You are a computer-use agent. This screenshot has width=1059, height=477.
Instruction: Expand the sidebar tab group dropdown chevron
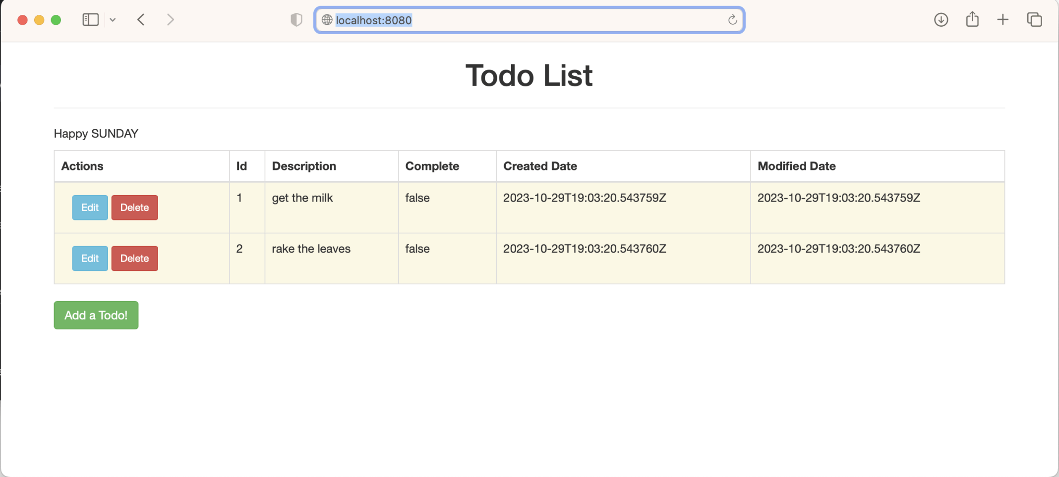click(x=113, y=20)
